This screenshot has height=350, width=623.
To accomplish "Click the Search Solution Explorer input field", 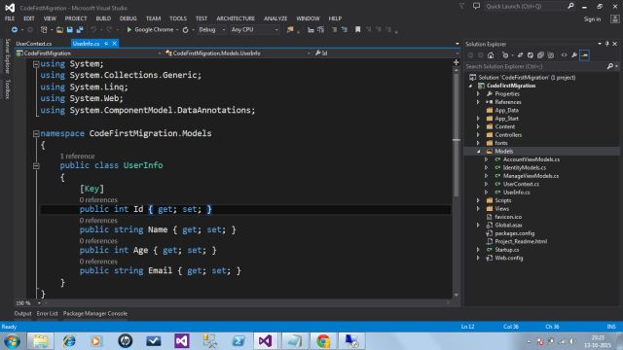I will (535, 66).
